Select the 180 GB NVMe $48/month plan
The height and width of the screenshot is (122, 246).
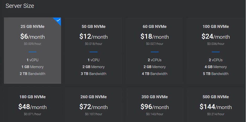(32, 105)
